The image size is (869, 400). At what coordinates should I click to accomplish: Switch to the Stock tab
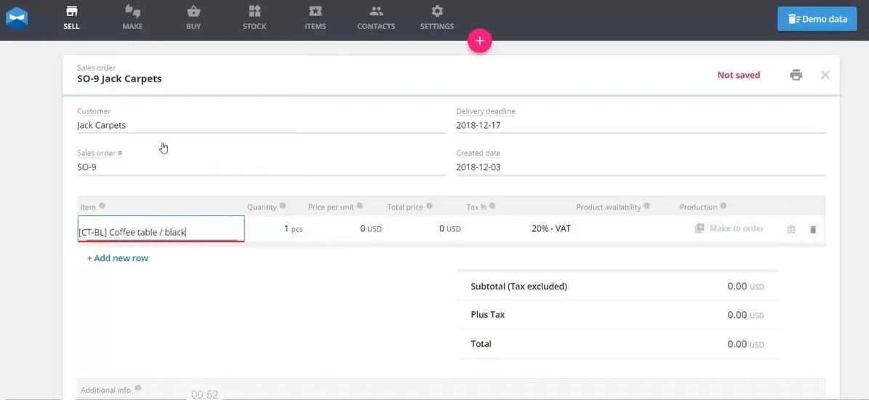255,17
